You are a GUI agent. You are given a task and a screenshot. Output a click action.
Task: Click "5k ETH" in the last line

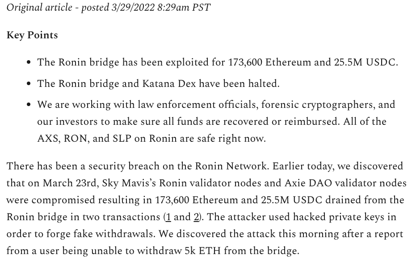(203, 251)
